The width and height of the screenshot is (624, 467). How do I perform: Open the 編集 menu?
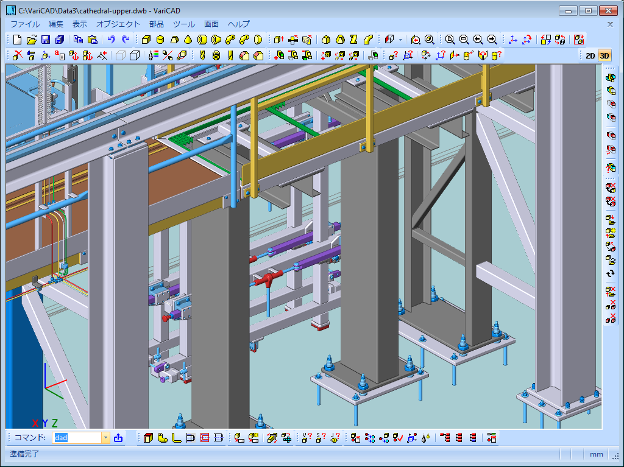coord(56,24)
